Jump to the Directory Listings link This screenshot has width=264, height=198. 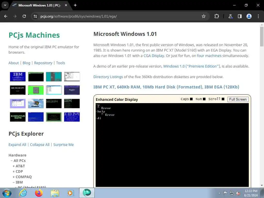108,77
